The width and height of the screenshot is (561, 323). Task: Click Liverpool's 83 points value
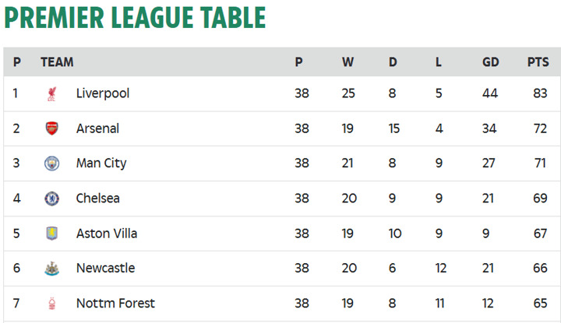click(x=540, y=93)
